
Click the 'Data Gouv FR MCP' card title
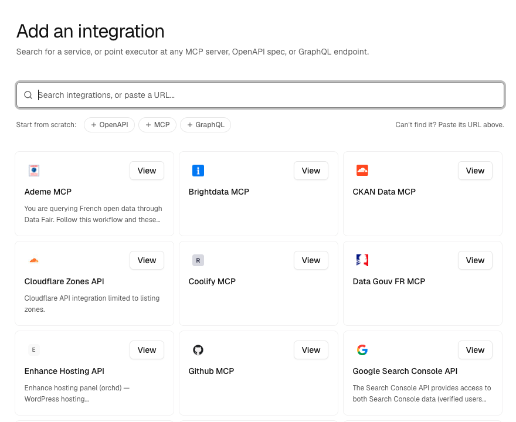(x=389, y=281)
